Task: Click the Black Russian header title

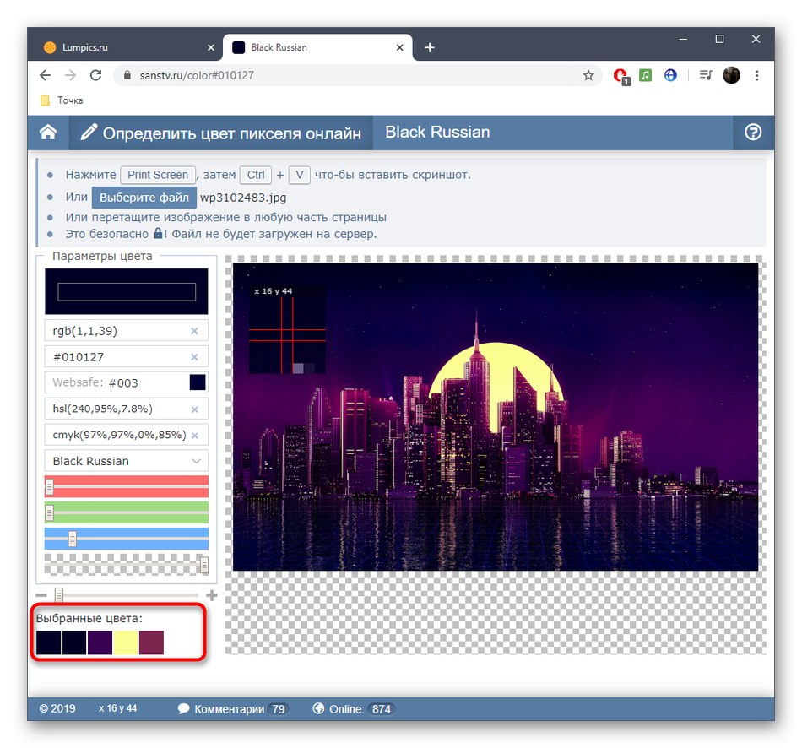Action: point(437,132)
